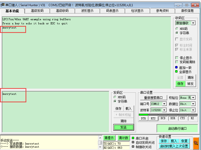
Task: Switch to the 基本功能 tab
Action: tap(12, 11)
